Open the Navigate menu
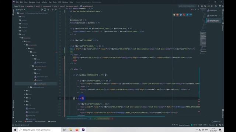Viewport: 236px width, 132px height. tap(32, 2)
